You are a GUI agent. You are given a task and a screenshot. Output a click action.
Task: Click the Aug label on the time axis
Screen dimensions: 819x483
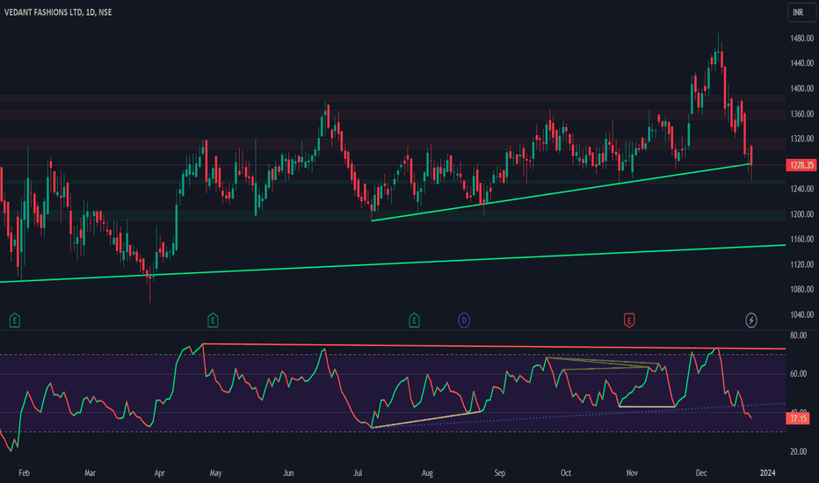(x=427, y=473)
